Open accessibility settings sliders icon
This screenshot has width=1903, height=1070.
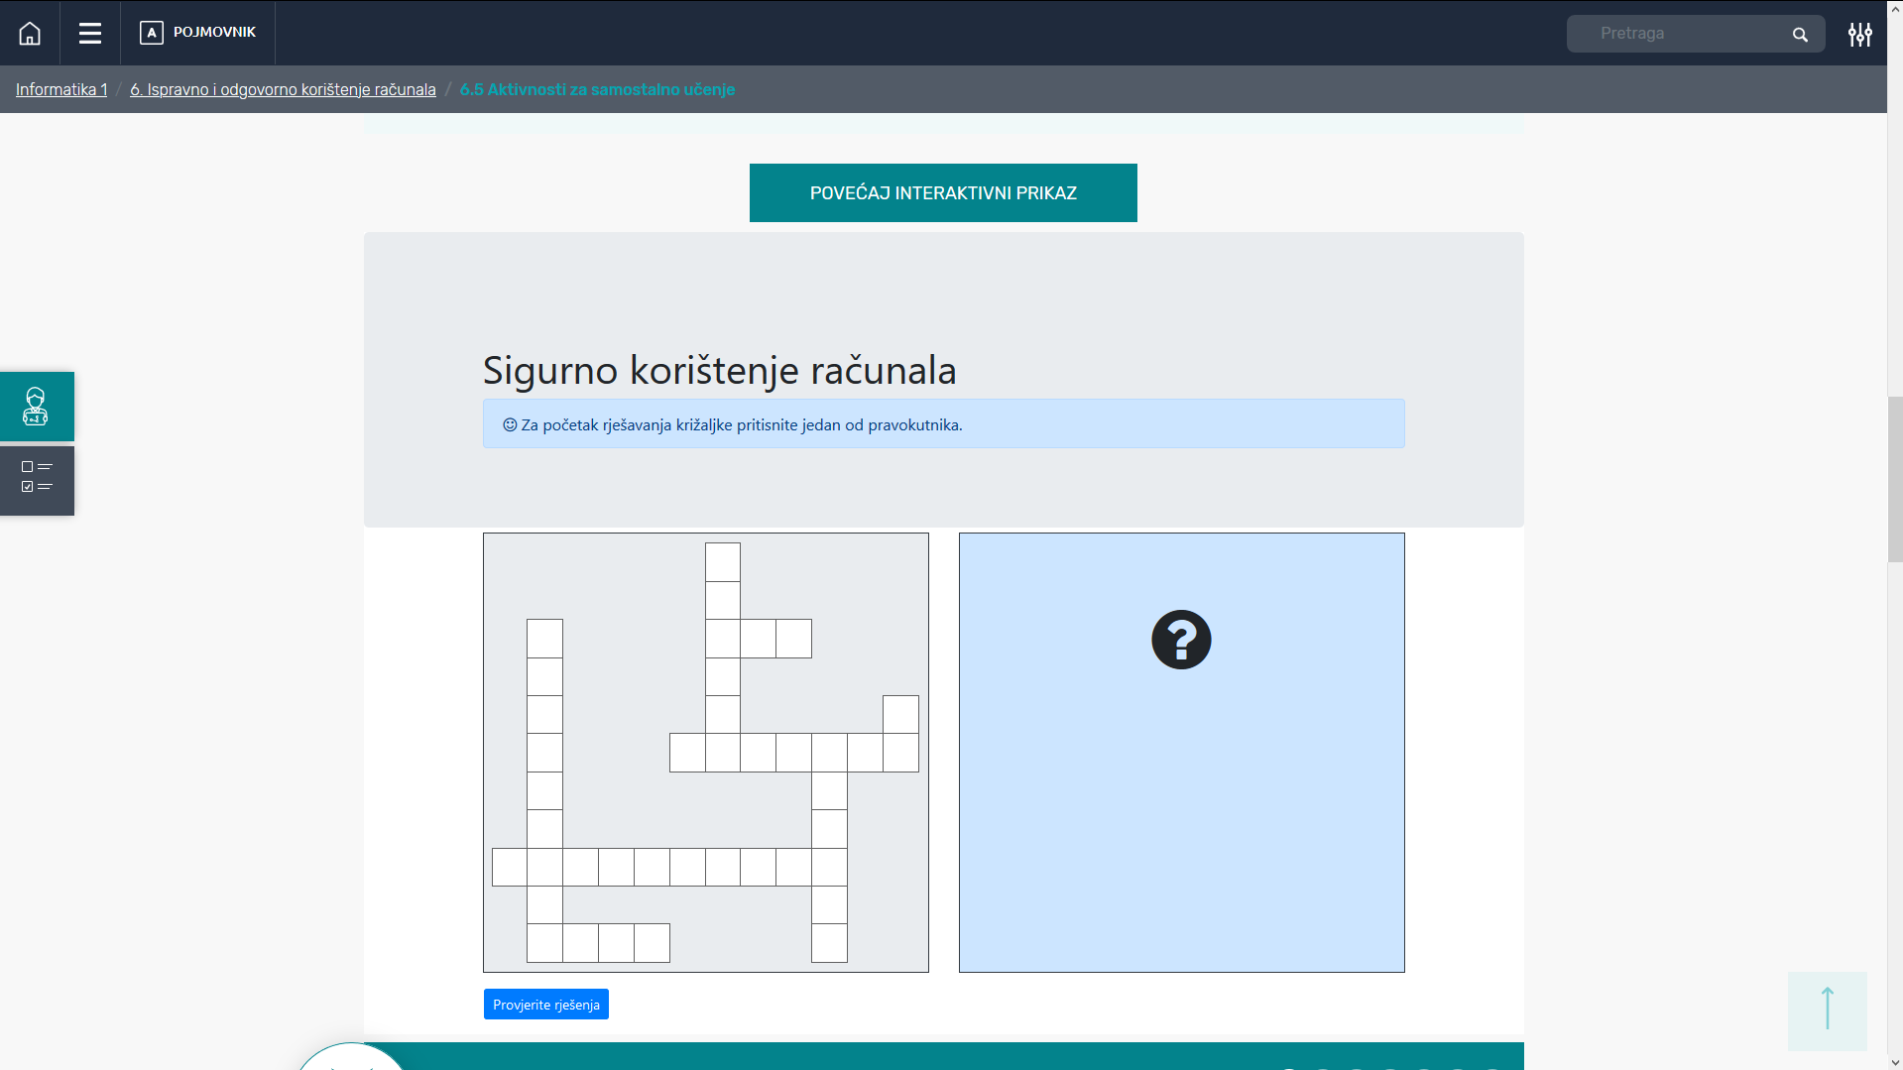click(1859, 35)
